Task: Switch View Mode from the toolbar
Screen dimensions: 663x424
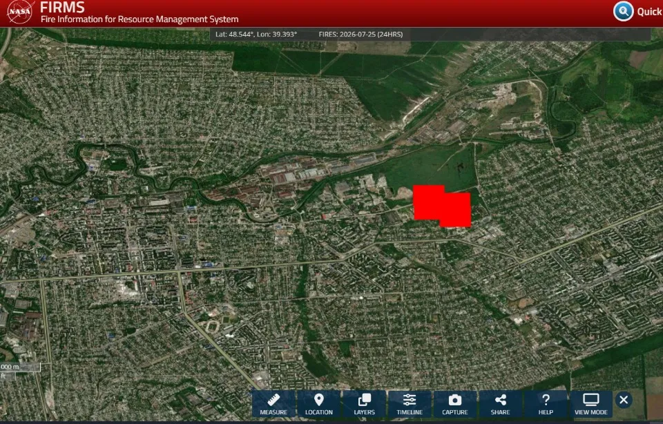Action: [590, 404]
